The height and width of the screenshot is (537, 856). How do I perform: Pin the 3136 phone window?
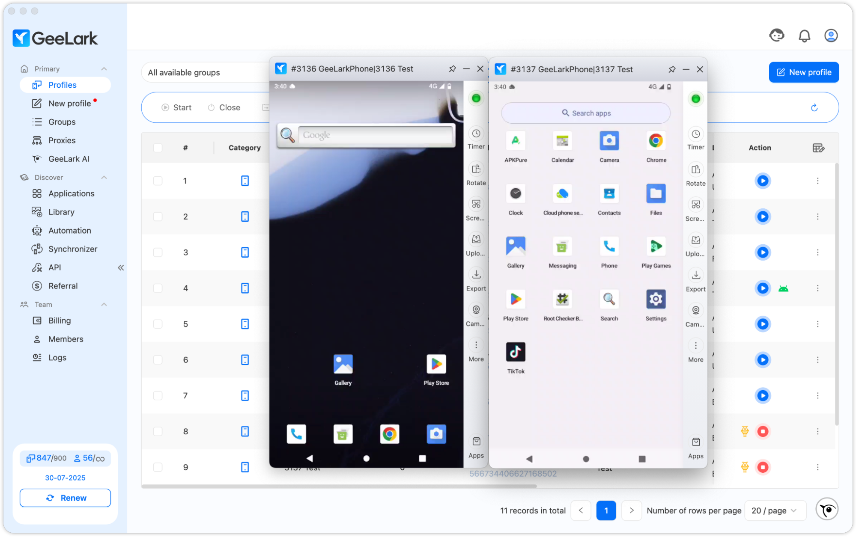pos(452,68)
